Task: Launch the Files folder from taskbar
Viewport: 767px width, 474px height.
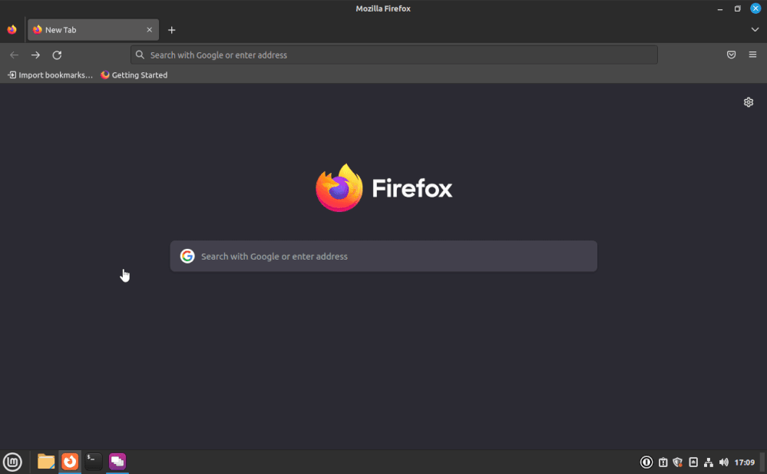Action: coord(46,462)
